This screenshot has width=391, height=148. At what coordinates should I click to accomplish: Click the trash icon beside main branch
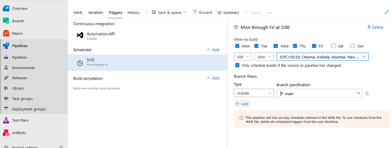pyautogui.click(x=367, y=93)
